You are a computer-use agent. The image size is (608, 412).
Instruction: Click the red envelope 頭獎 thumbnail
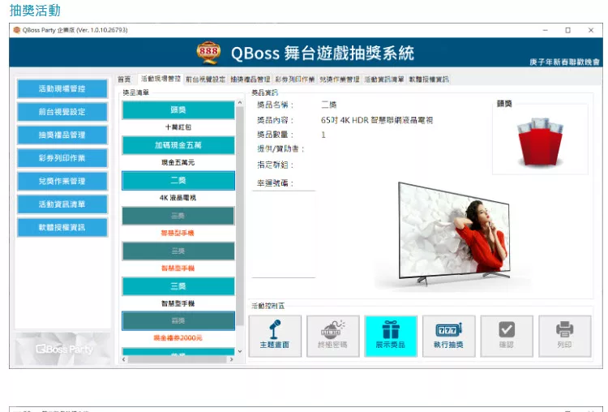(x=539, y=139)
